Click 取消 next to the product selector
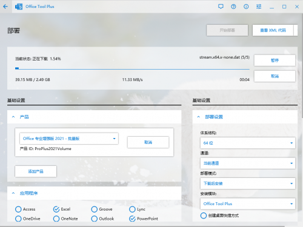The image size is (303, 227). [148, 142]
